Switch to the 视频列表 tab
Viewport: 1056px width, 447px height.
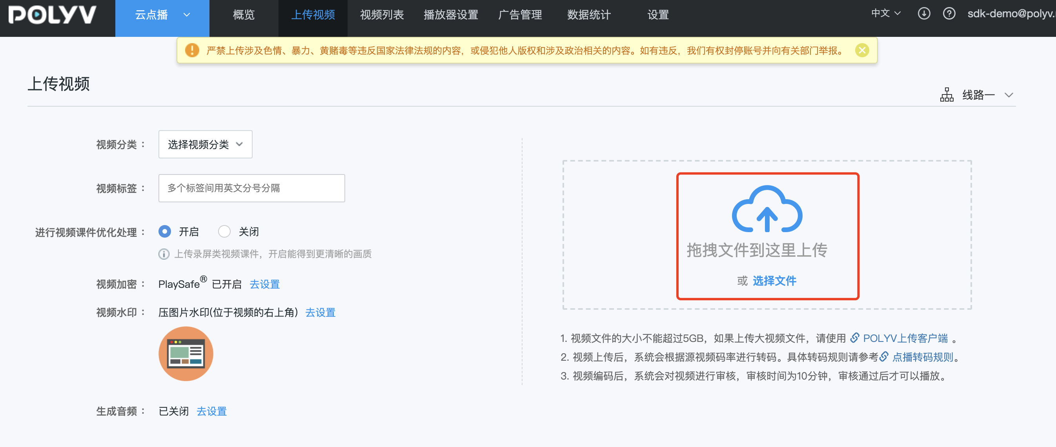click(382, 15)
